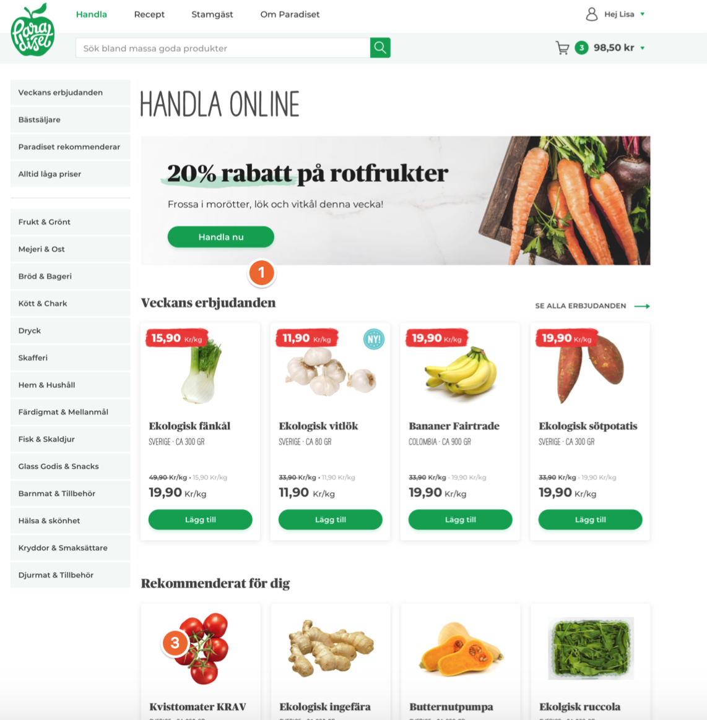This screenshot has height=720, width=707.
Task: Add Bananer Fairtrade with Lägg till
Action: (460, 520)
